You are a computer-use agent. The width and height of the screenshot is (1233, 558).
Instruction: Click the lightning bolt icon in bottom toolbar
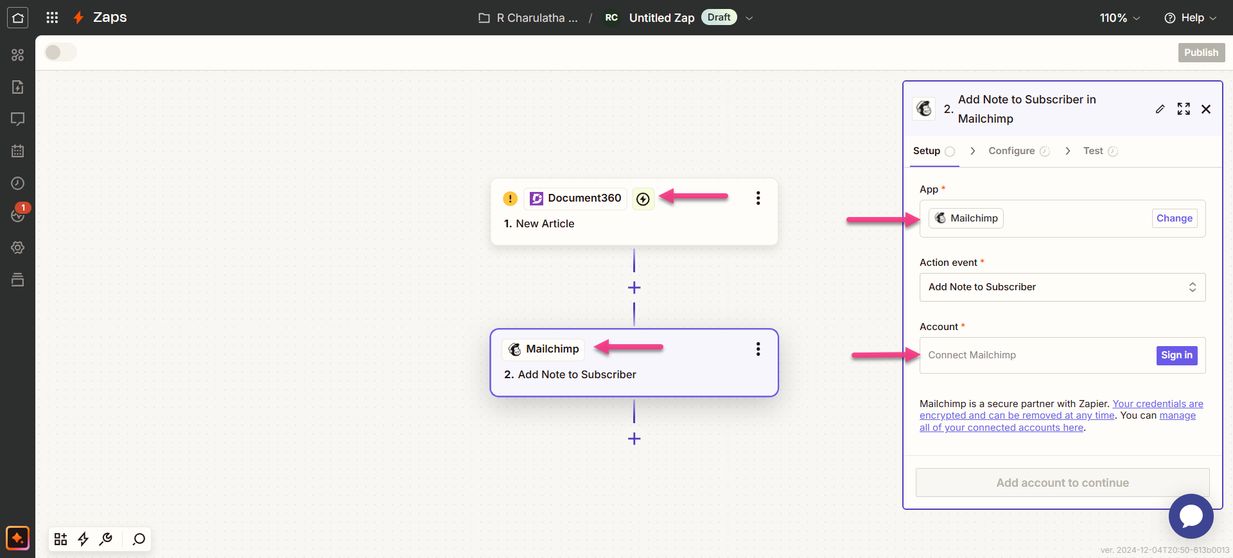point(83,539)
